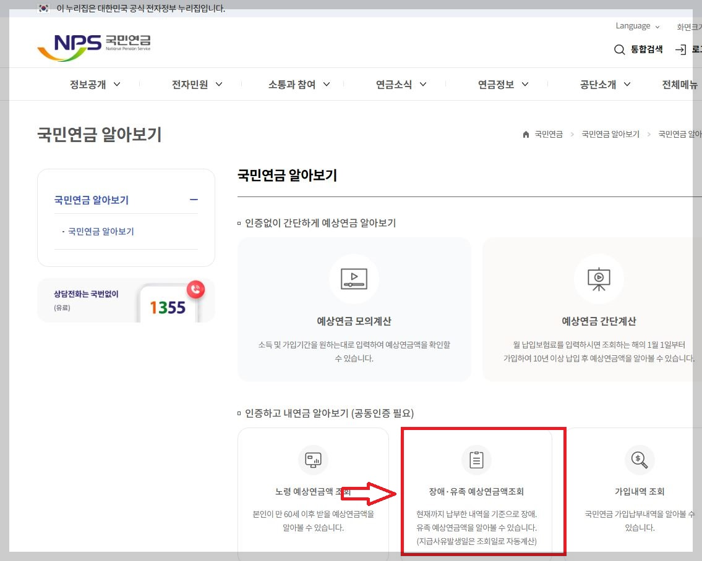Click the 통합검색 magnifier icon
Image resolution: width=702 pixels, height=561 pixels.
(x=619, y=49)
